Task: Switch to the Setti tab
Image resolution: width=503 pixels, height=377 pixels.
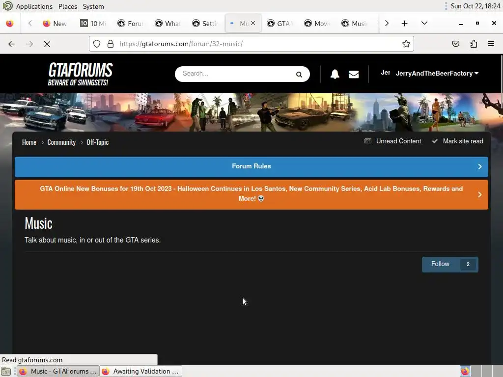Action: (205, 24)
